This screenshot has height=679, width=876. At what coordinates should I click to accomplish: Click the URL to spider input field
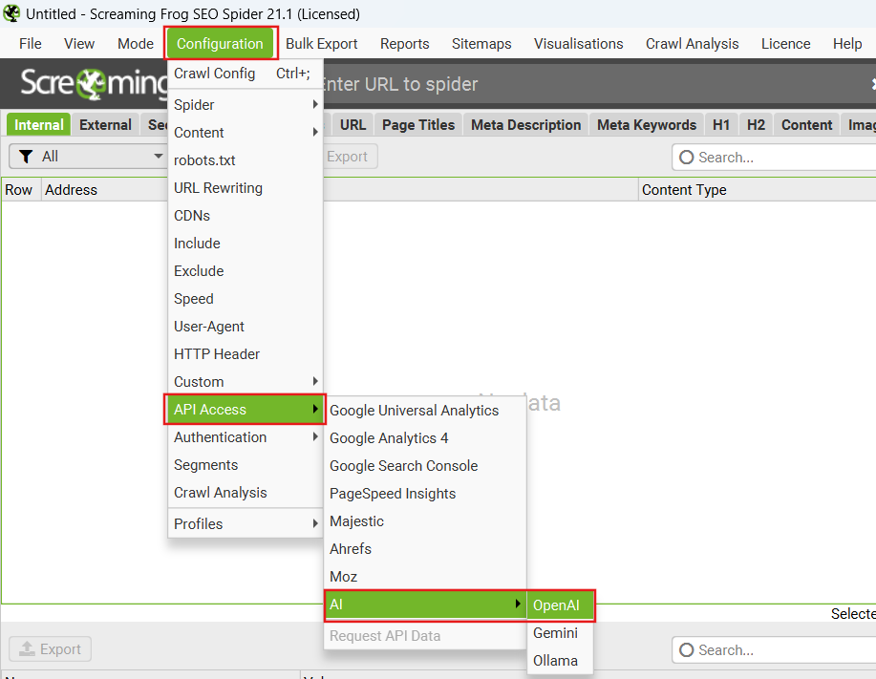592,84
